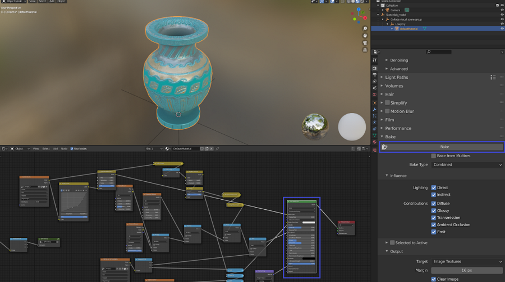This screenshot has height=282, width=505.
Task: Toggle Use Nodes checkbox
Action: [72, 149]
